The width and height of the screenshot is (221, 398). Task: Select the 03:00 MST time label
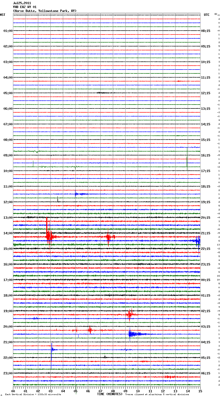pos(8,62)
